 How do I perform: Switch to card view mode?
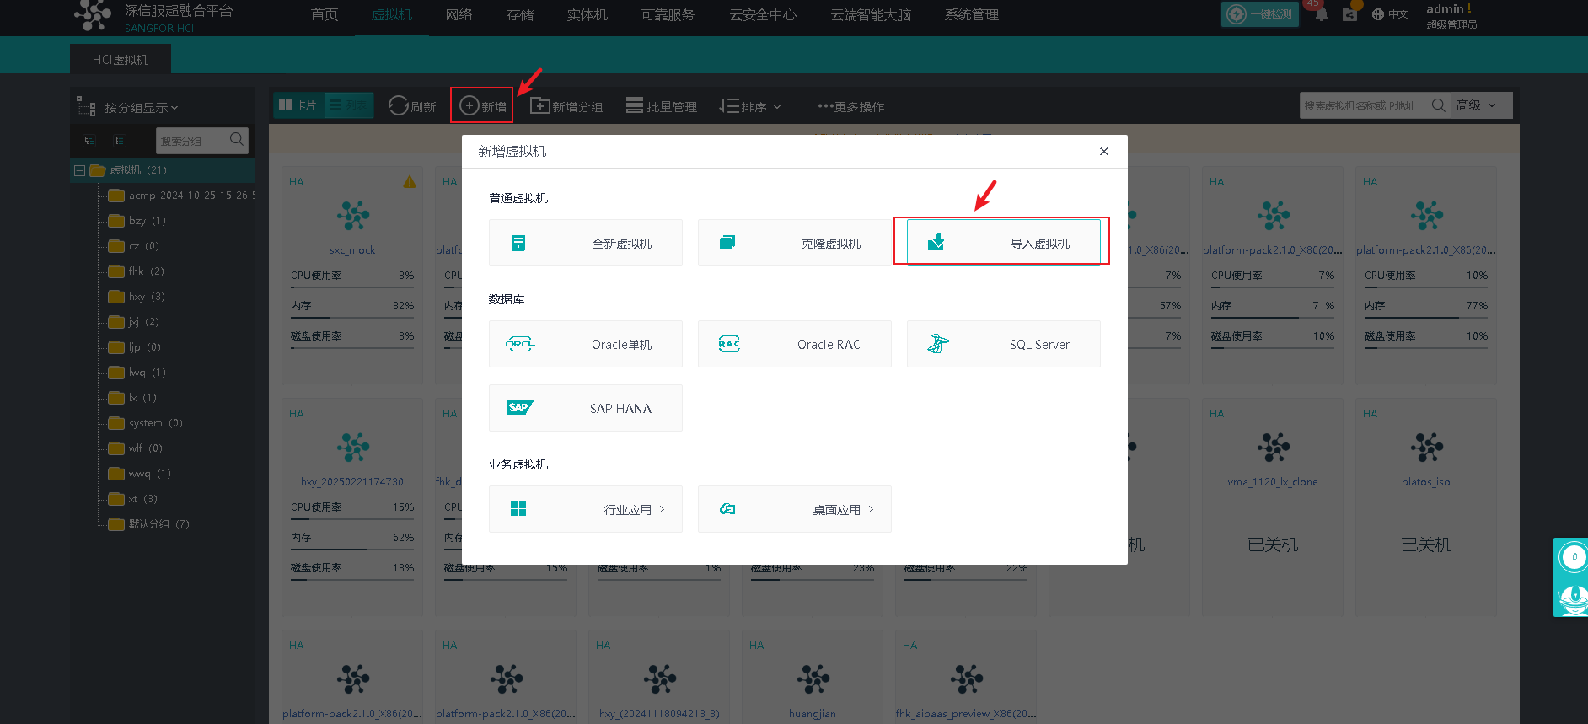coord(298,105)
